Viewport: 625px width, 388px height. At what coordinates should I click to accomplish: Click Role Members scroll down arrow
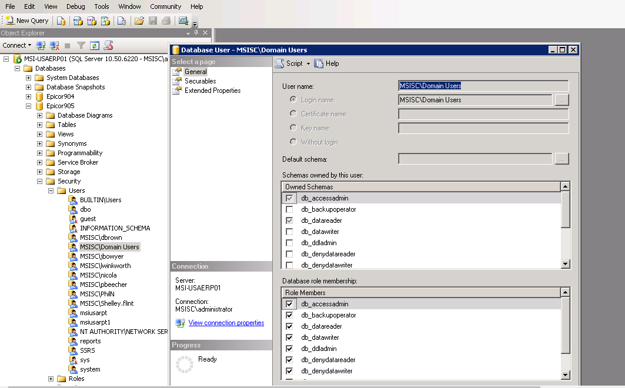tap(565, 375)
